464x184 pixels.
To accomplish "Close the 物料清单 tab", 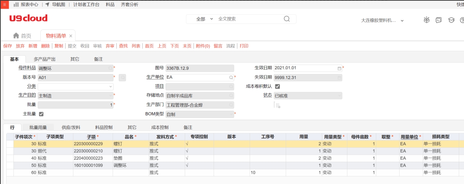I will 71,36.
